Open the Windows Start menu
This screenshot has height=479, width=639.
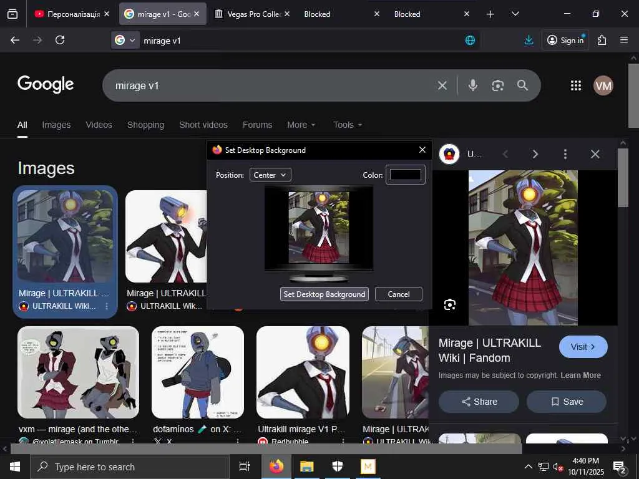pyautogui.click(x=15, y=467)
